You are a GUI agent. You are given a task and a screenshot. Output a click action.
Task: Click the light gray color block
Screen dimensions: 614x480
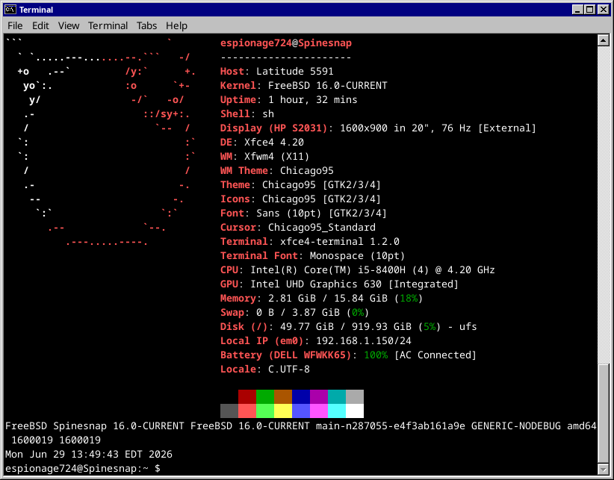[355, 396]
